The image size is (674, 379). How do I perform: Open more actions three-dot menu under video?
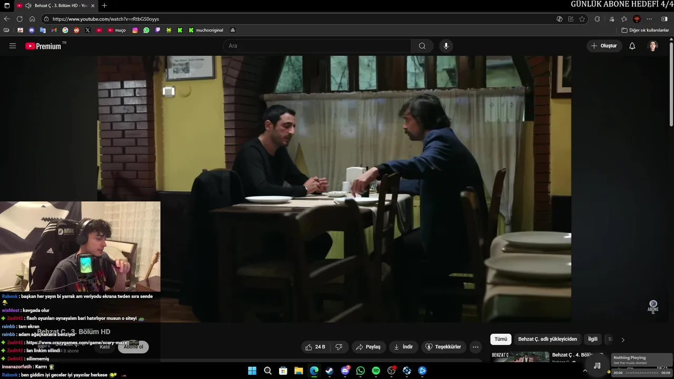click(475, 347)
